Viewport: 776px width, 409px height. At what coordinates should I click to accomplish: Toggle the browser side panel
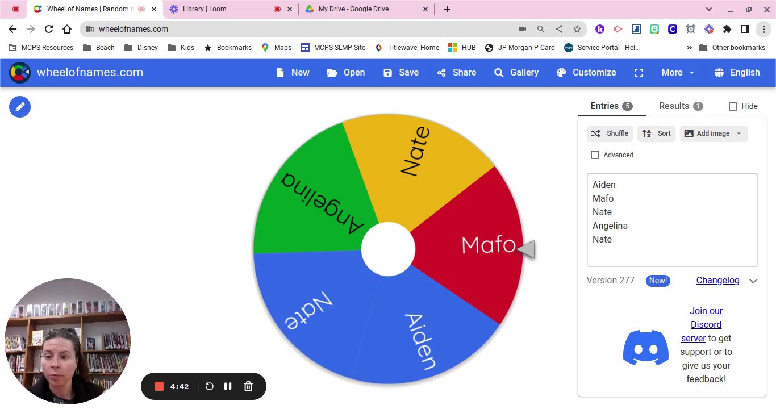click(745, 29)
